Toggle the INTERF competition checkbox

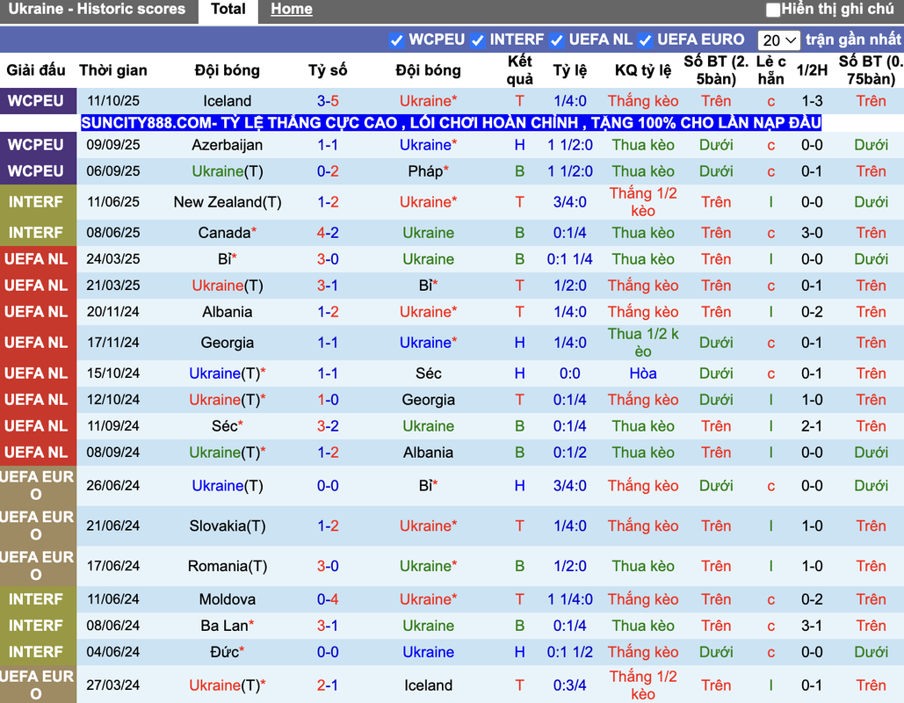[x=477, y=40]
